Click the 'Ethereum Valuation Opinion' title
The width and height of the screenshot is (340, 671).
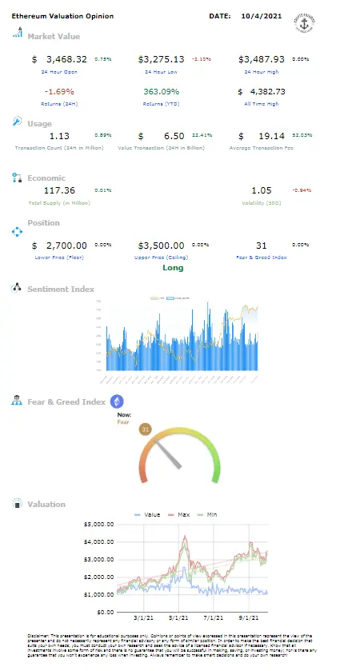(x=62, y=16)
